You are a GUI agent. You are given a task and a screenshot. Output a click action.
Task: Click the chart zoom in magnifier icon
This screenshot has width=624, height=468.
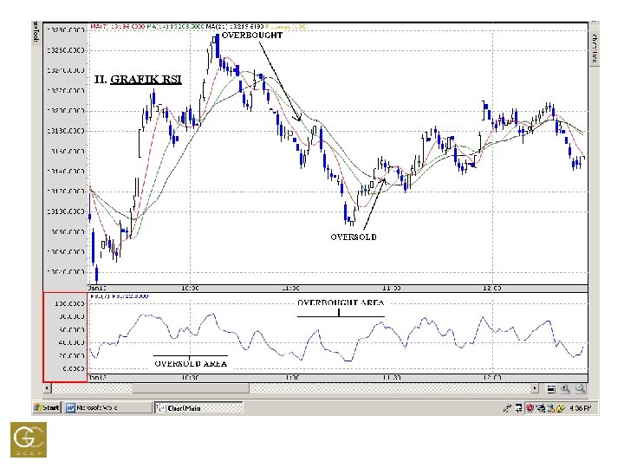click(x=565, y=389)
